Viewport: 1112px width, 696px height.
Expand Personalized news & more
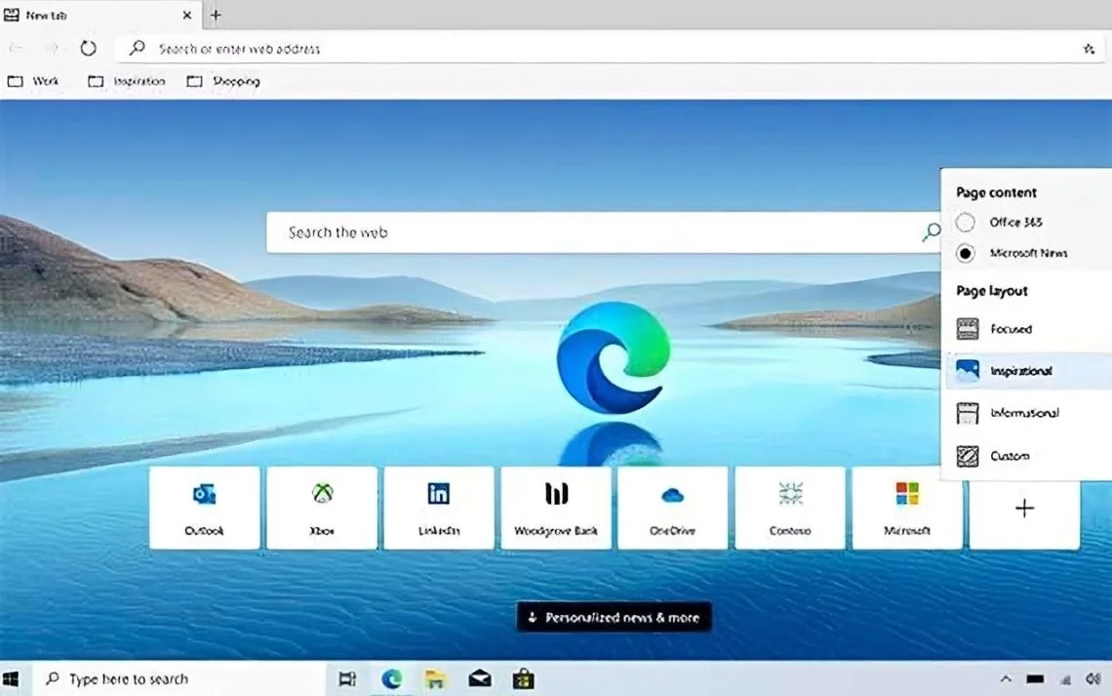(615, 617)
